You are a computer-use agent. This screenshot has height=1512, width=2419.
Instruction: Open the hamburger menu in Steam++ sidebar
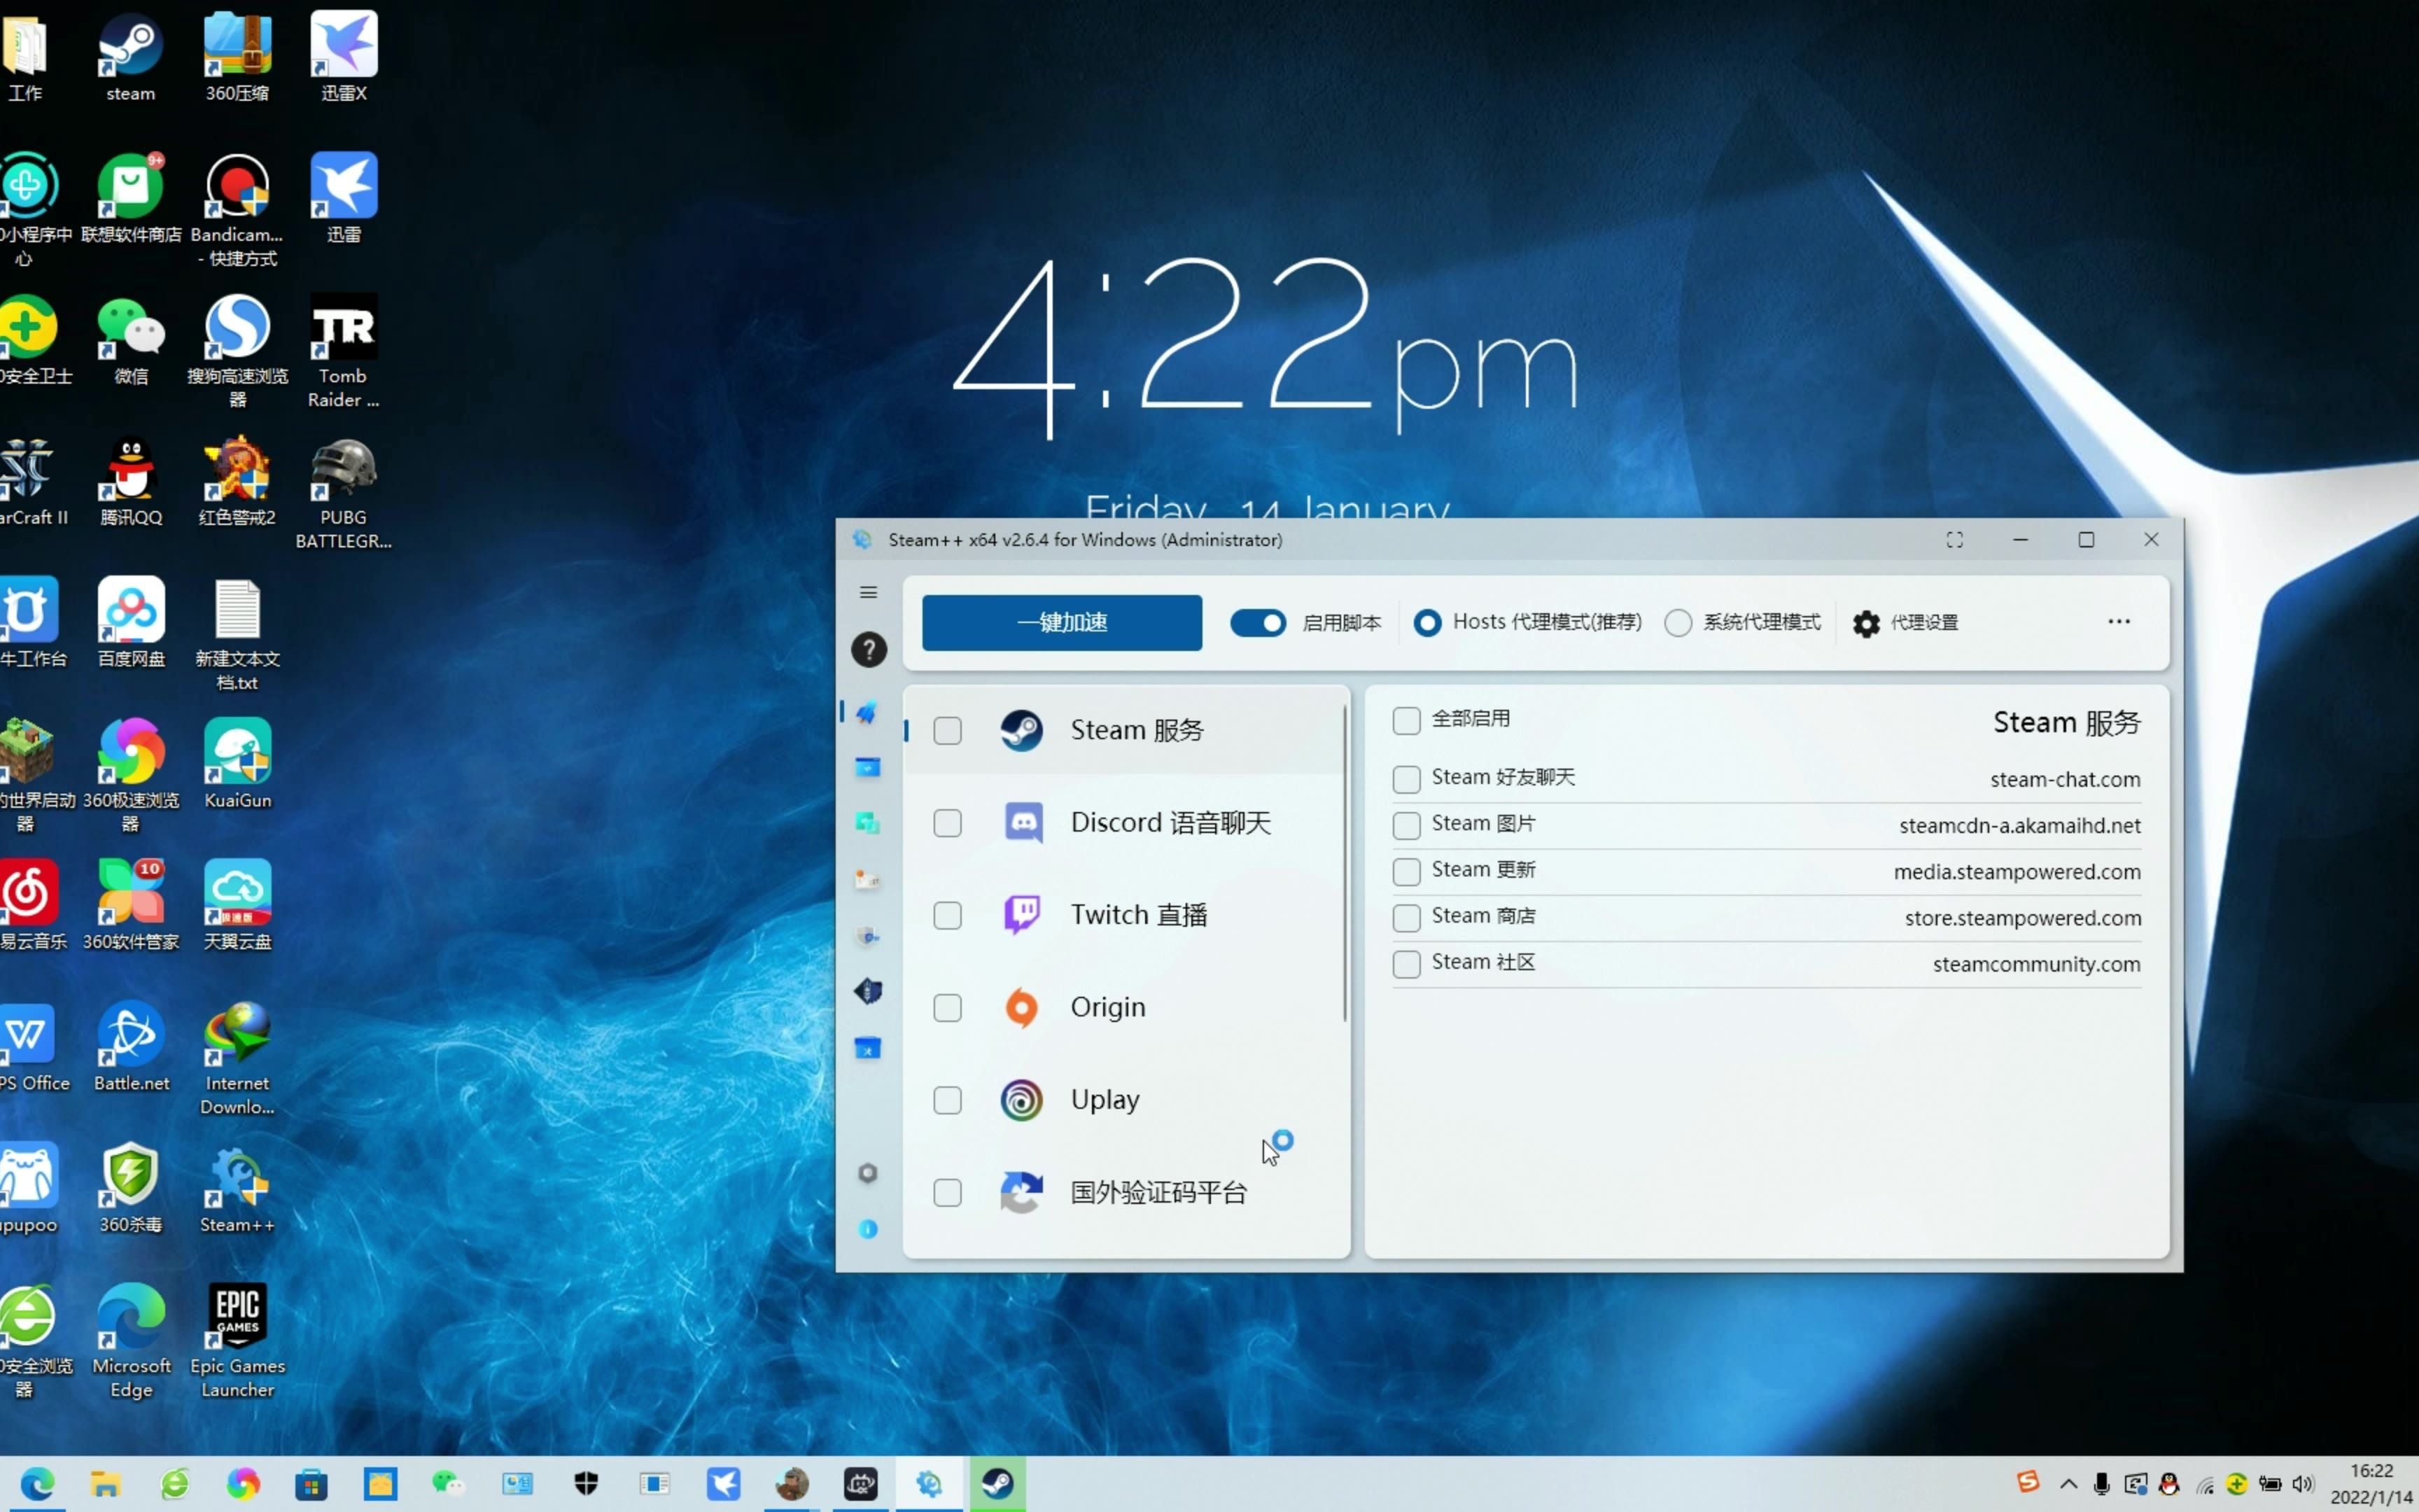coord(868,592)
